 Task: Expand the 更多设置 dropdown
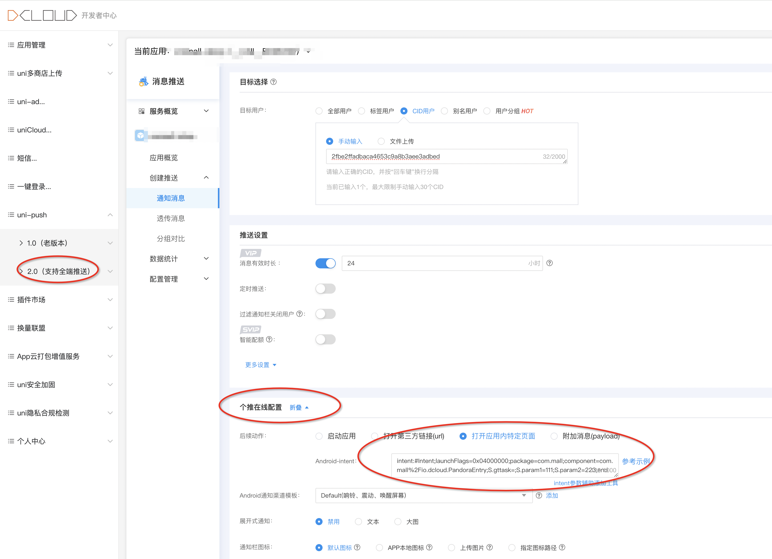(261, 365)
